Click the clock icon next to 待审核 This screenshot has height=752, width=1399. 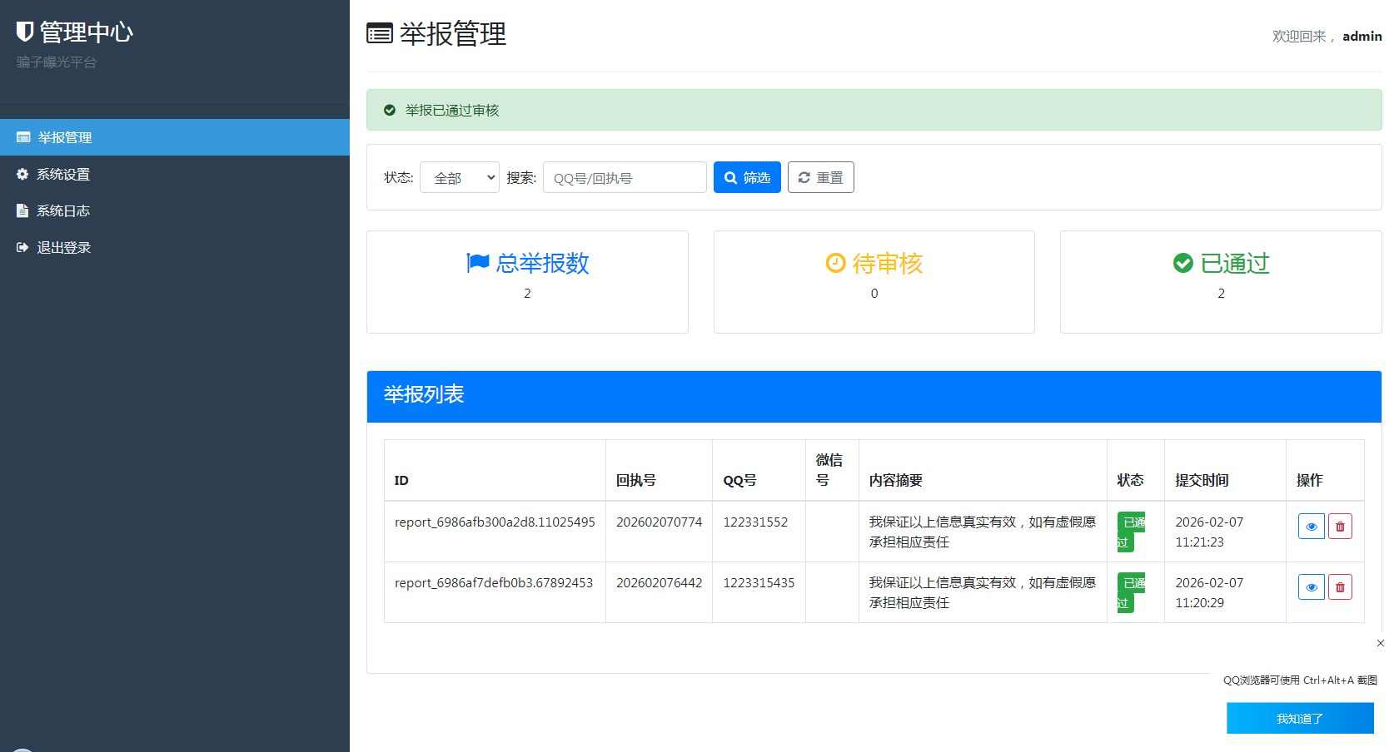[835, 263]
